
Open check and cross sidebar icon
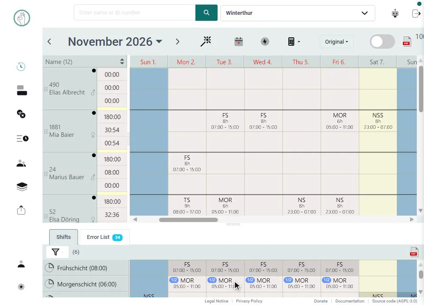21,114
